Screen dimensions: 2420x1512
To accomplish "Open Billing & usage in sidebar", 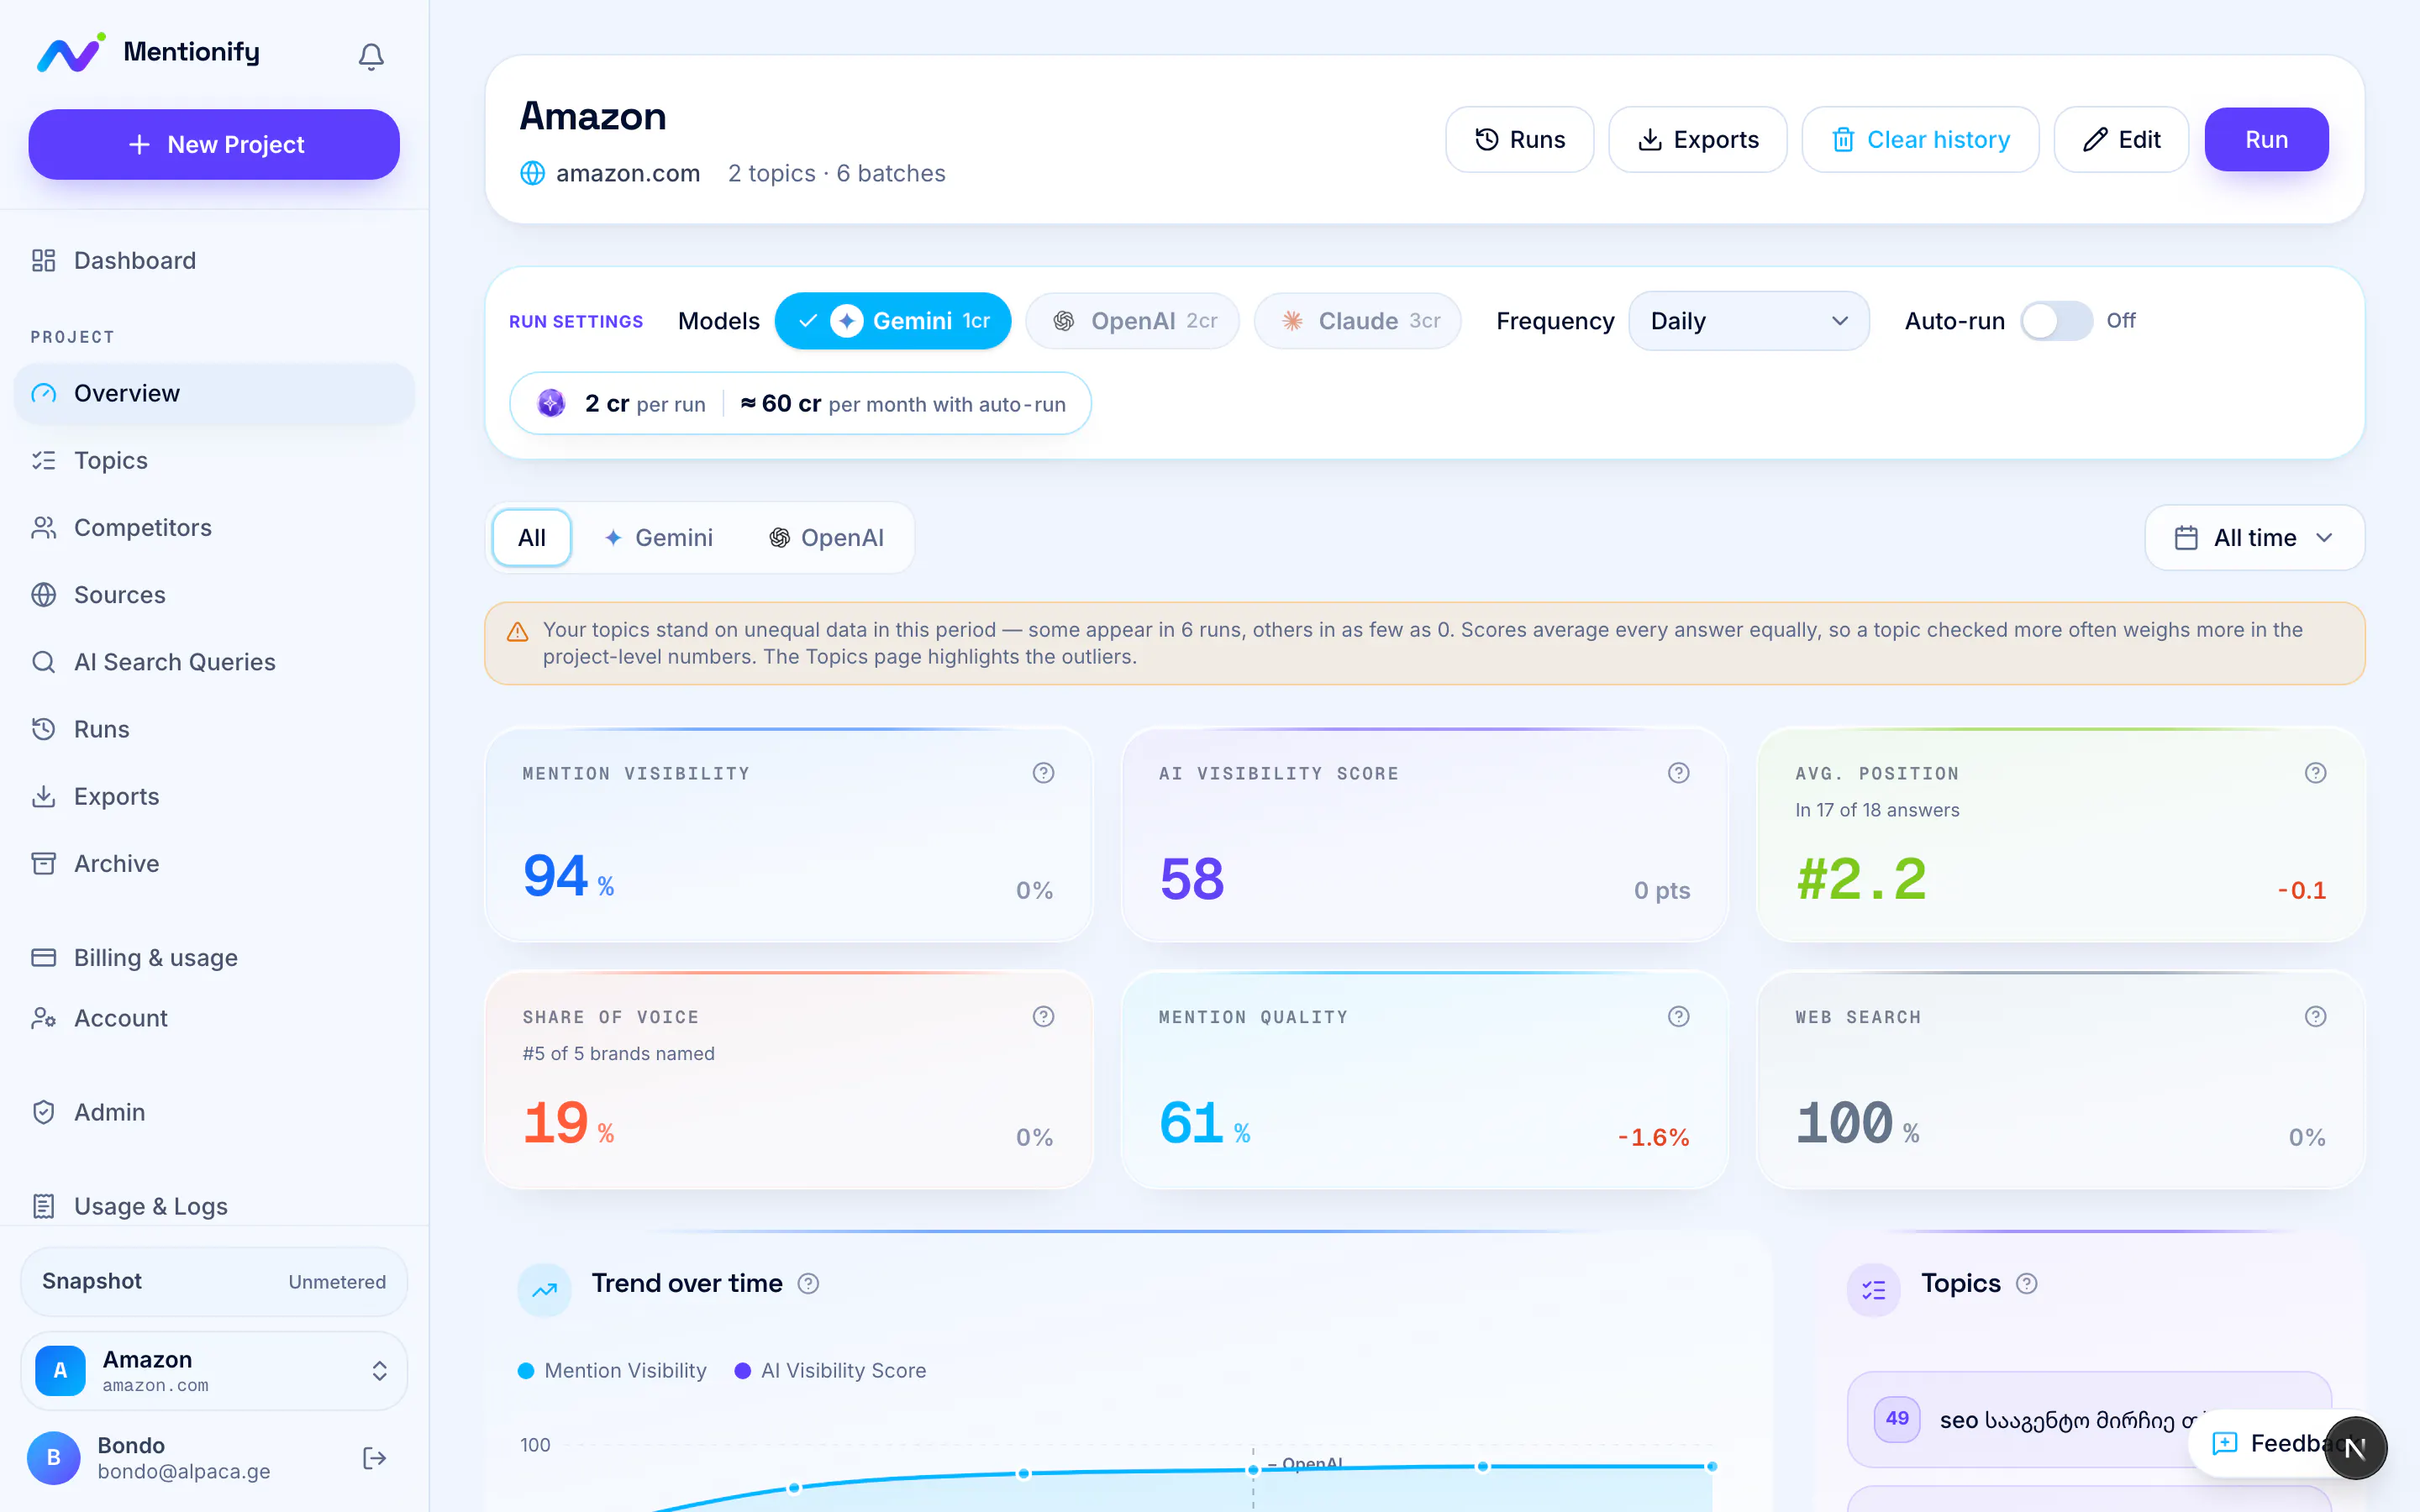I will coord(214,958).
